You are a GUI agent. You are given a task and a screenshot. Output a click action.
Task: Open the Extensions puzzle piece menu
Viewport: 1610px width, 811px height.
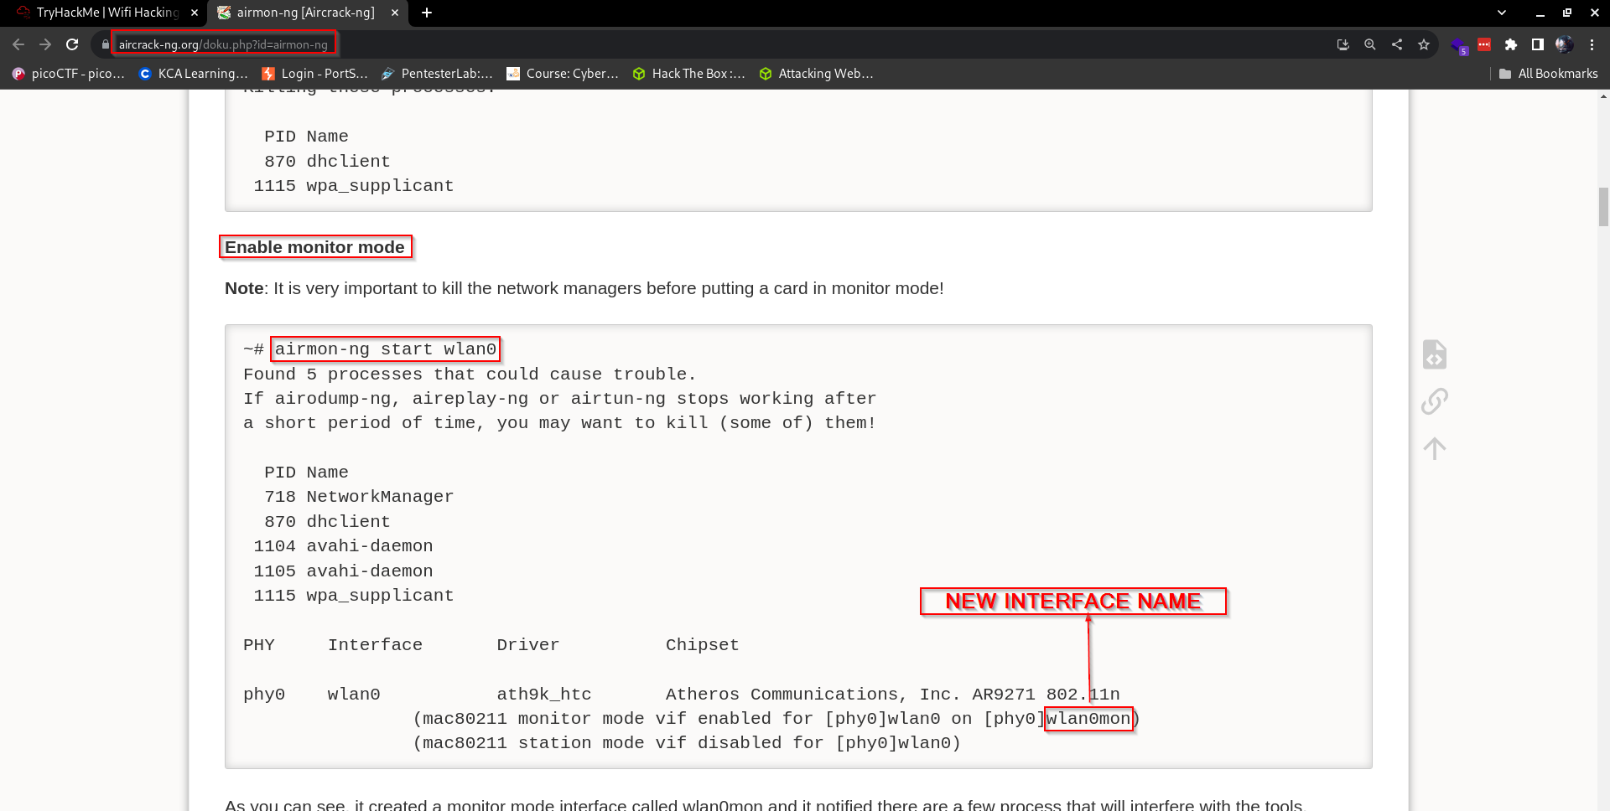1511,44
